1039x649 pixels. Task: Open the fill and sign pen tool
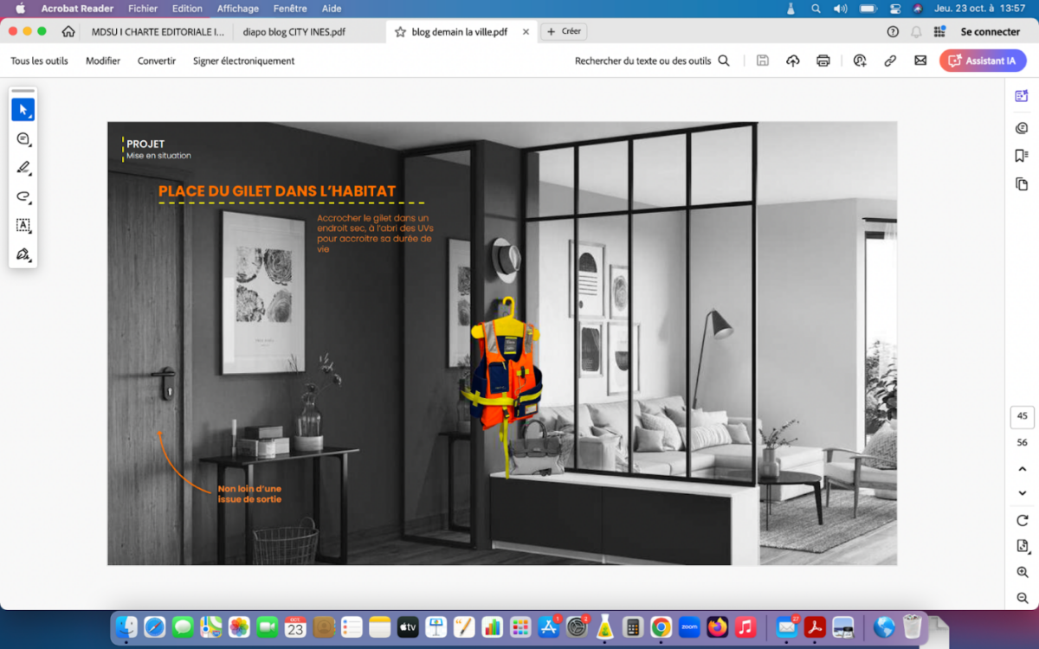click(x=23, y=254)
